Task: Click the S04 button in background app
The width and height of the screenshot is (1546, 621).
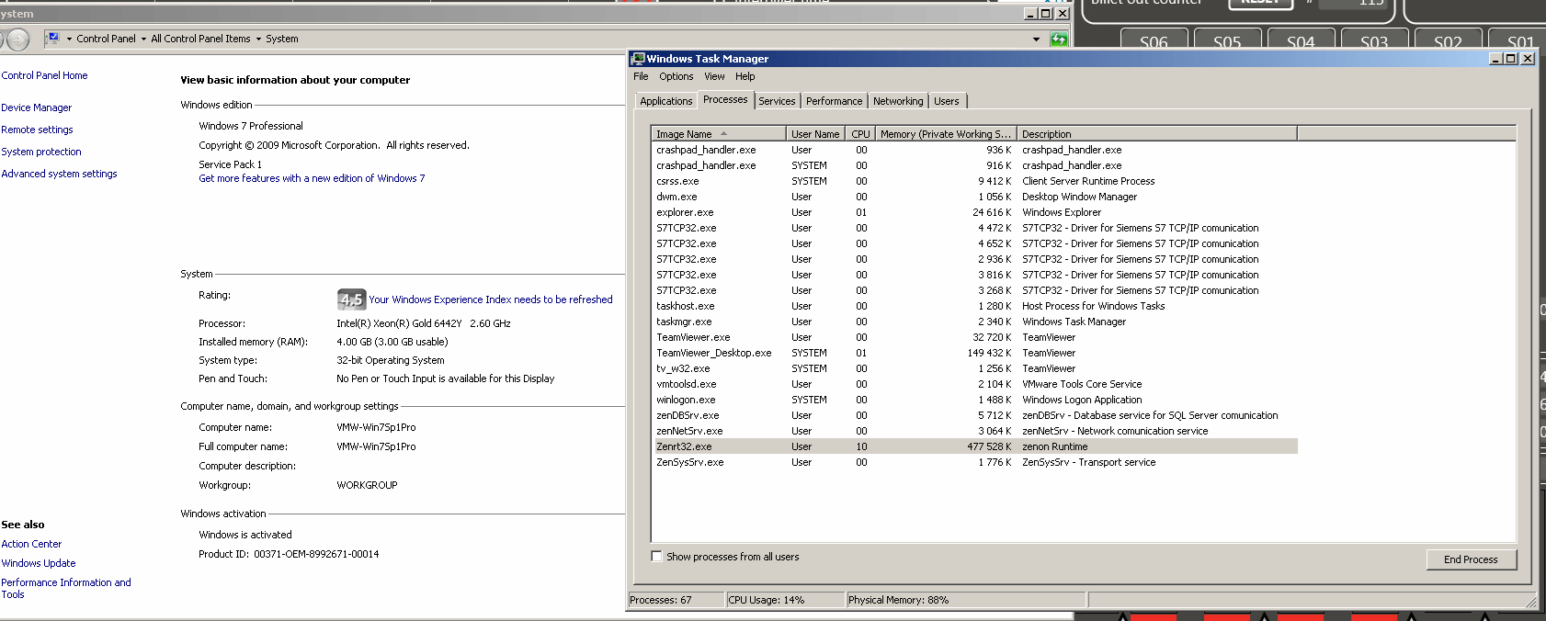Action: tap(1300, 41)
